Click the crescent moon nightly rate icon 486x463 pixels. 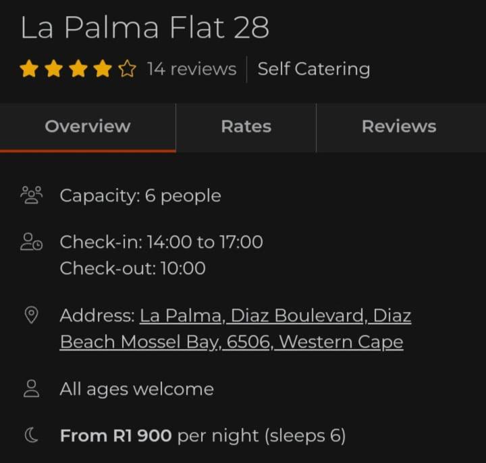(x=31, y=436)
